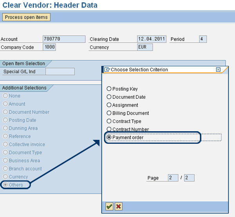
Task: Select Billing Document criterion
Action: click(109, 113)
